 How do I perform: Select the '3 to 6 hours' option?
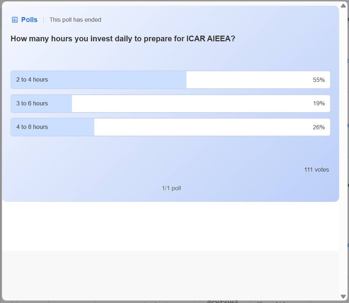click(x=32, y=104)
